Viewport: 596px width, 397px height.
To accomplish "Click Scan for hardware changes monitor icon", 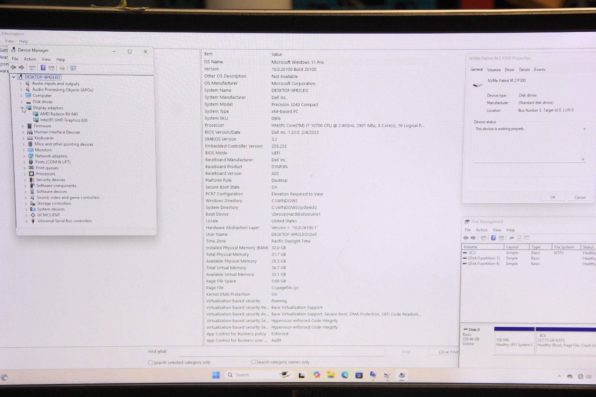I will pos(73,68).
